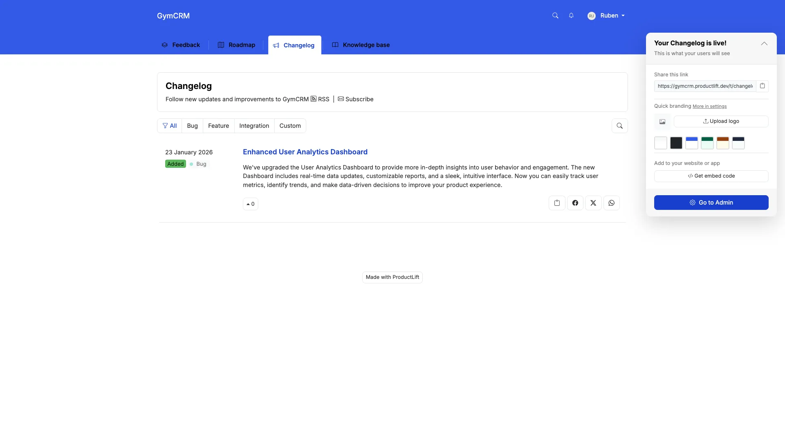Collapse the Your Changelog is live panel
This screenshot has height=441, width=785.
coord(764,43)
